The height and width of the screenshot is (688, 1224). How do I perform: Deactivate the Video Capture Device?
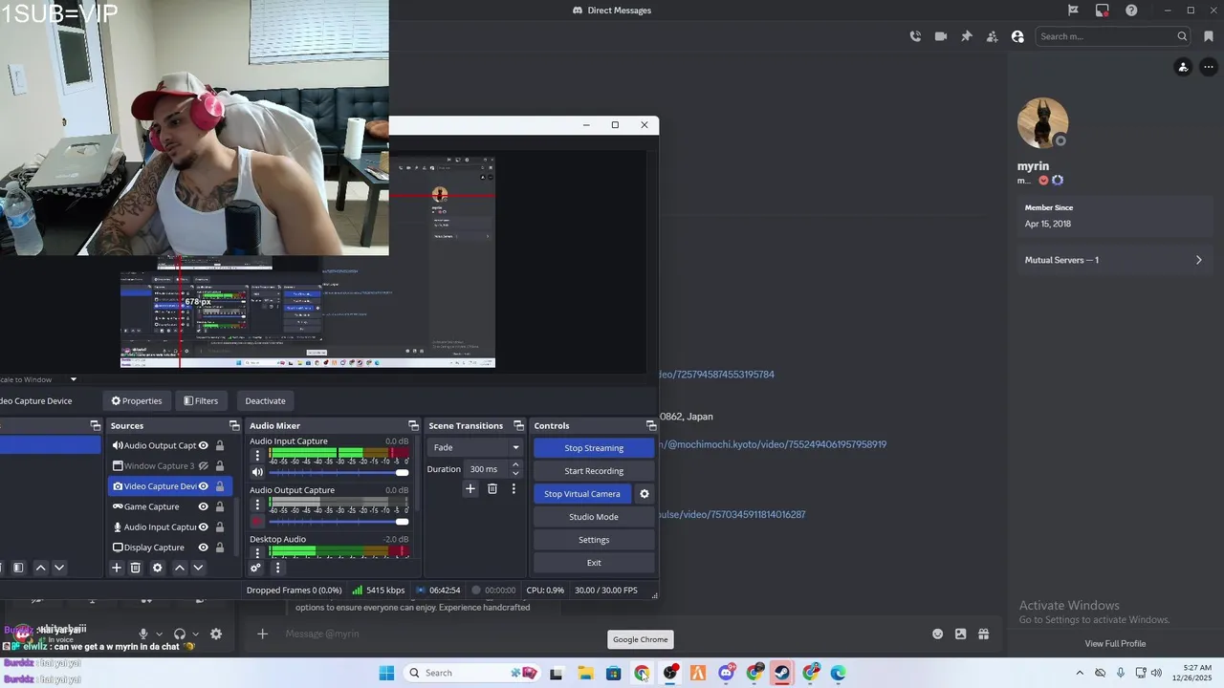[x=265, y=400]
